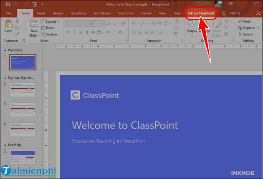Viewport: 263px width, 179px height.
Task: Toggle Strikethrough formatting
Action: pos(93,32)
